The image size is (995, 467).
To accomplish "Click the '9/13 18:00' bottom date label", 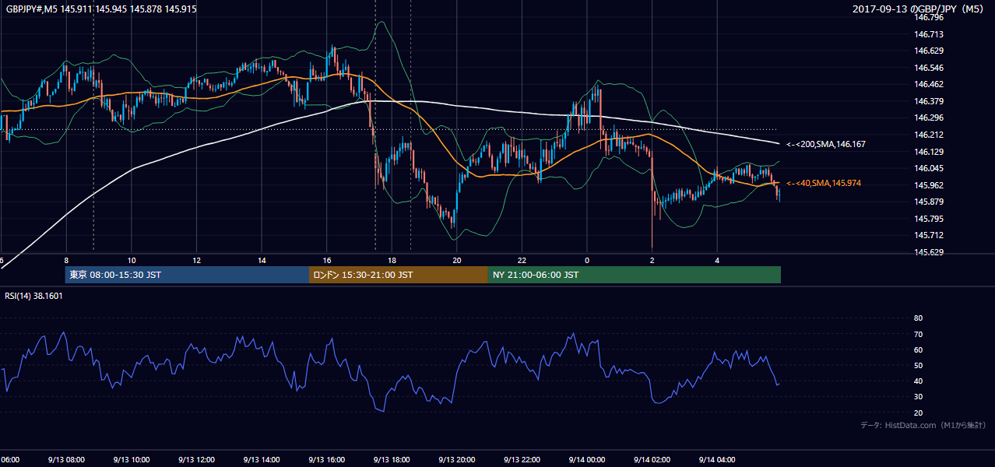I will (392, 460).
